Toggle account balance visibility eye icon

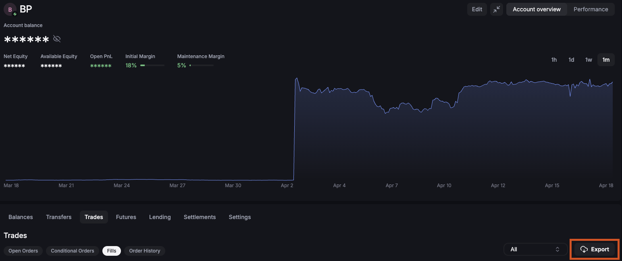(x=57, y=39)
